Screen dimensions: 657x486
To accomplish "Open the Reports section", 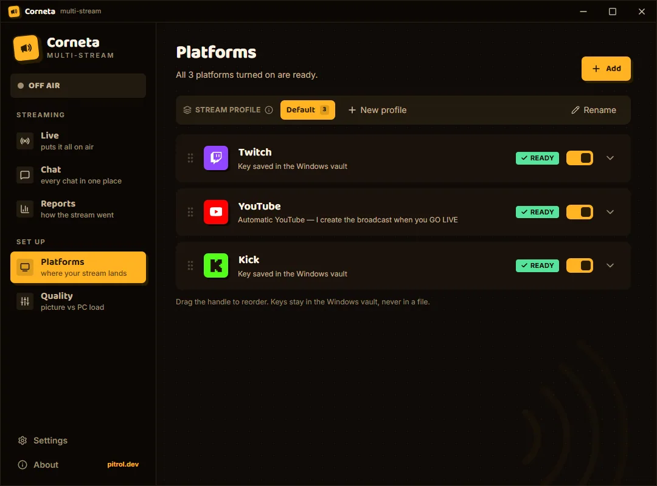I will click(x=78, y=209).
